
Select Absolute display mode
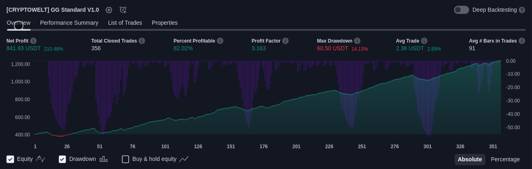click(470, 159)
